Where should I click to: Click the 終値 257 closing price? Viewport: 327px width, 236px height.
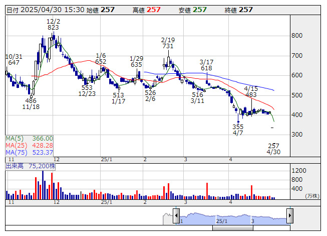[x=238, y=10]
